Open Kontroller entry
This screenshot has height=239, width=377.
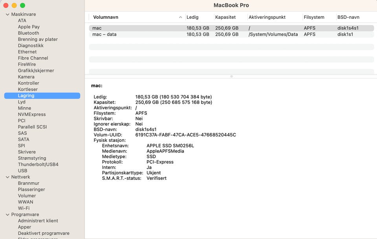click(x=28, y=83)
